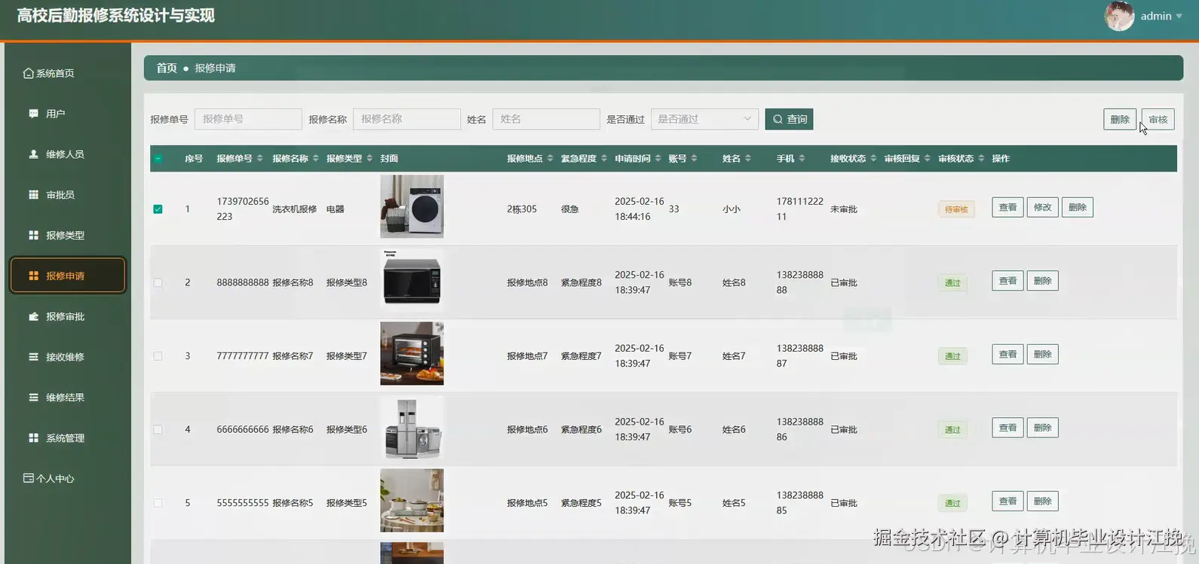Sort by 报修类型 column arrows
Screen dimensions: 1199x564
[x=370, y=158]
